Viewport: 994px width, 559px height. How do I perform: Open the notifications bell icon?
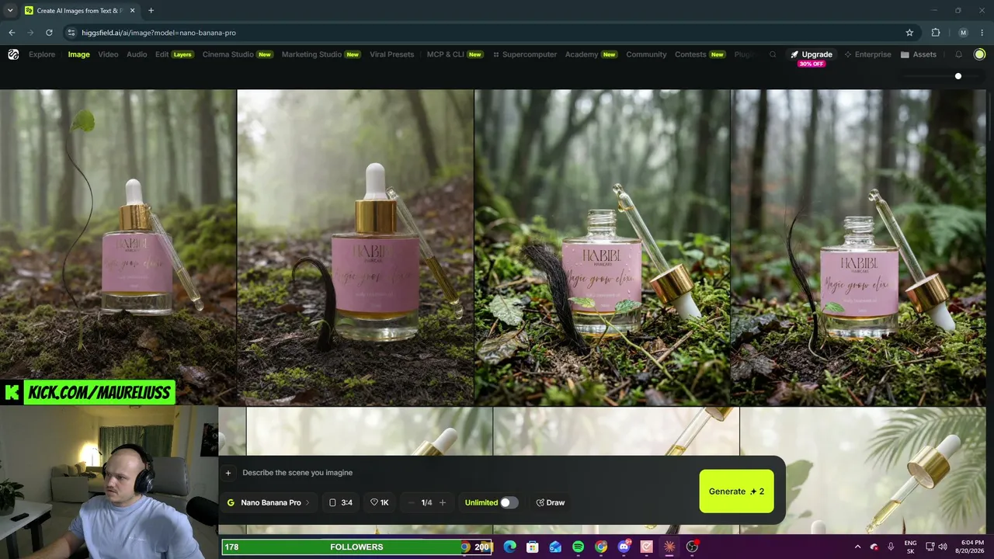(958, 54)
